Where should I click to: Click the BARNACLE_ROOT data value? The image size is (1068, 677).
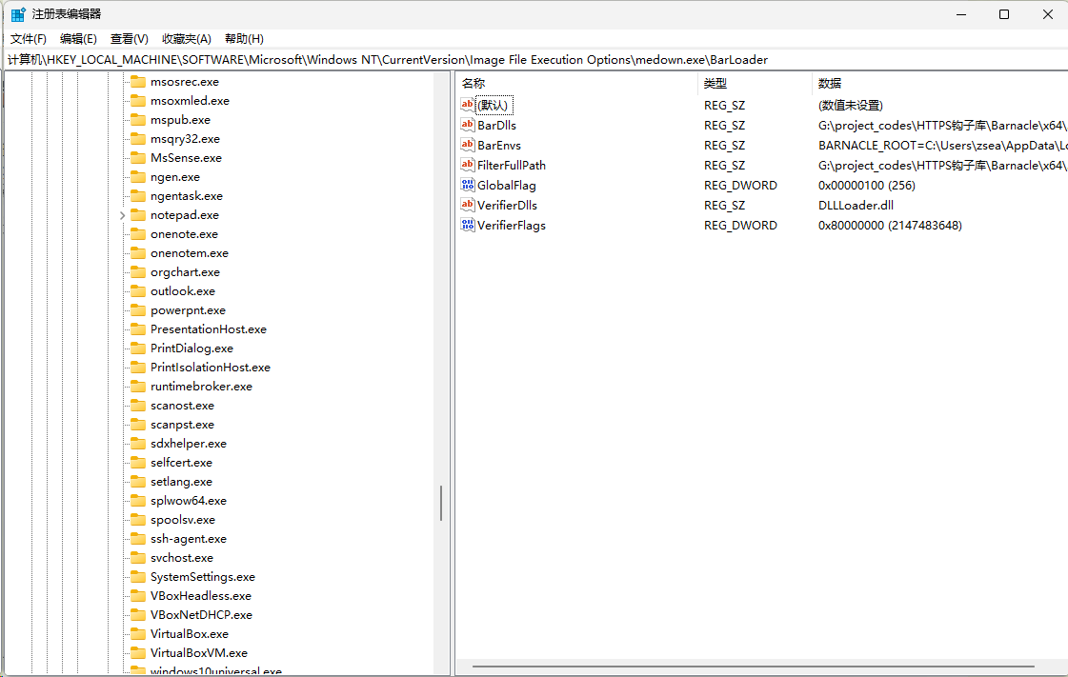click(942, 145)
